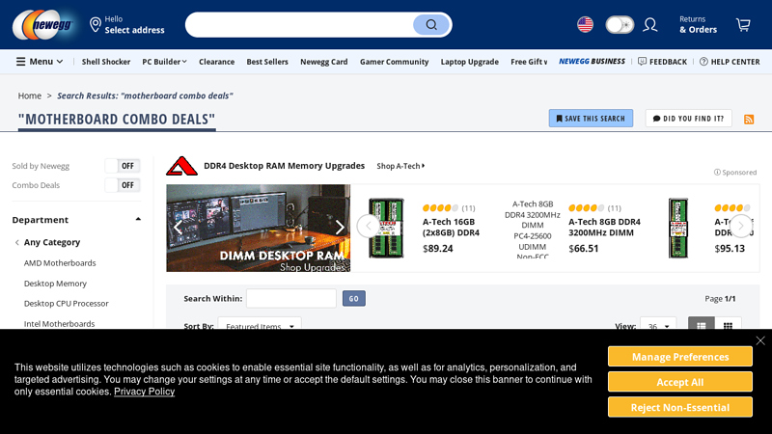Click Select address
Image resolution: width=772 pixels, height=434 pixels.
click(134, 30)
